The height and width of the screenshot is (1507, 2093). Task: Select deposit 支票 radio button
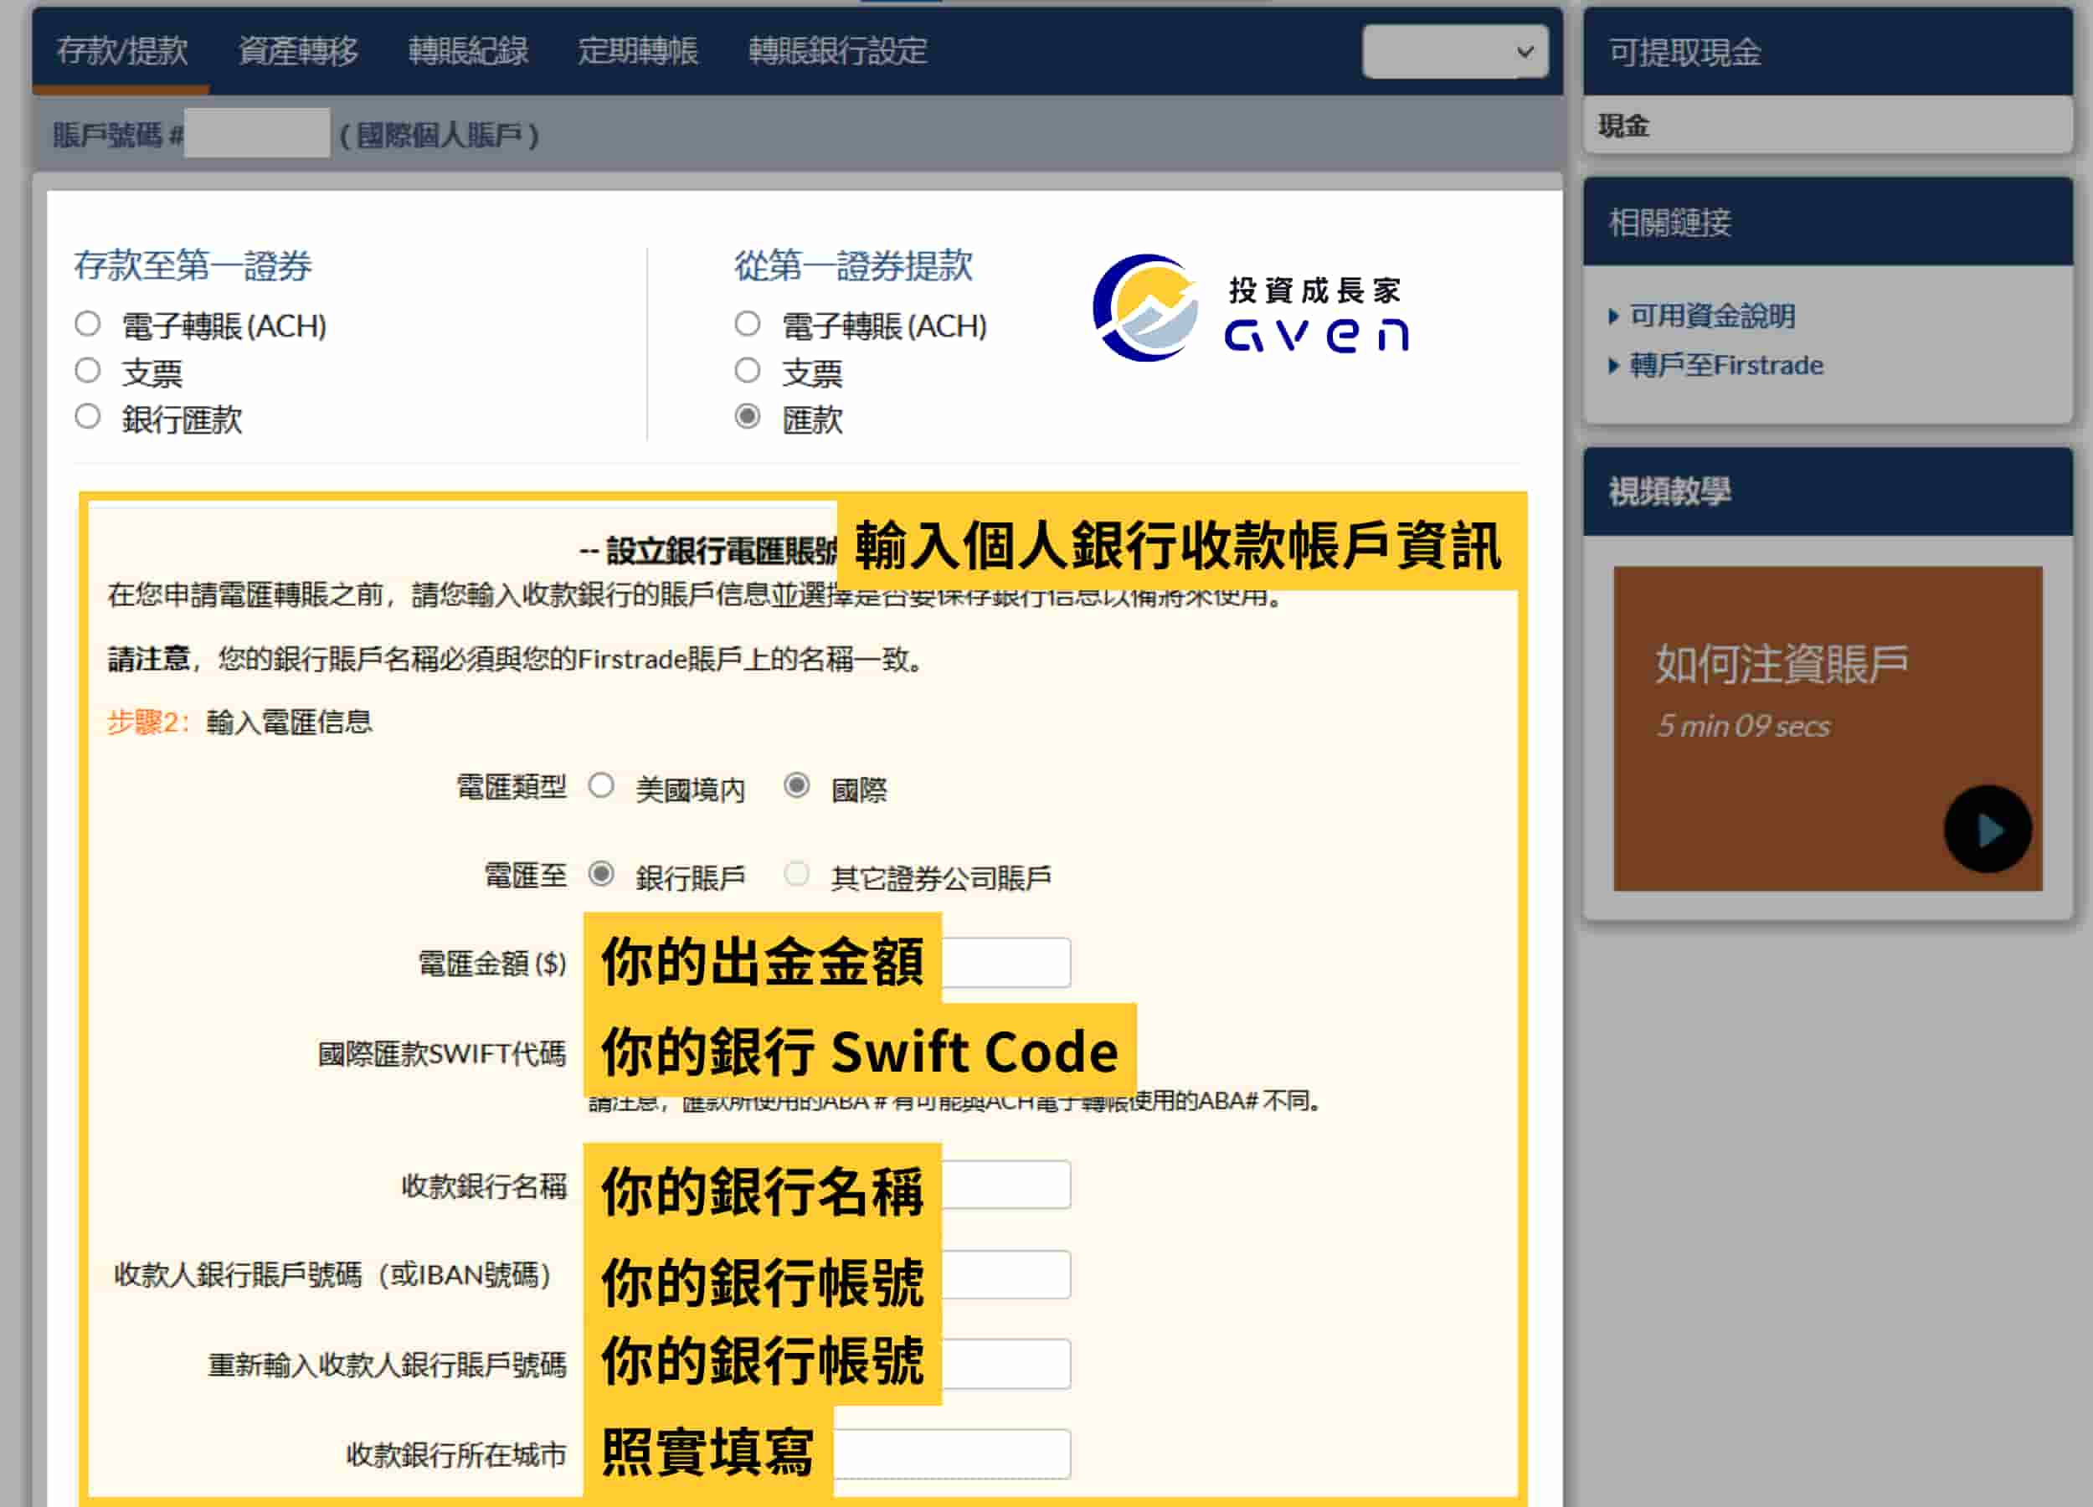(88, 371)
